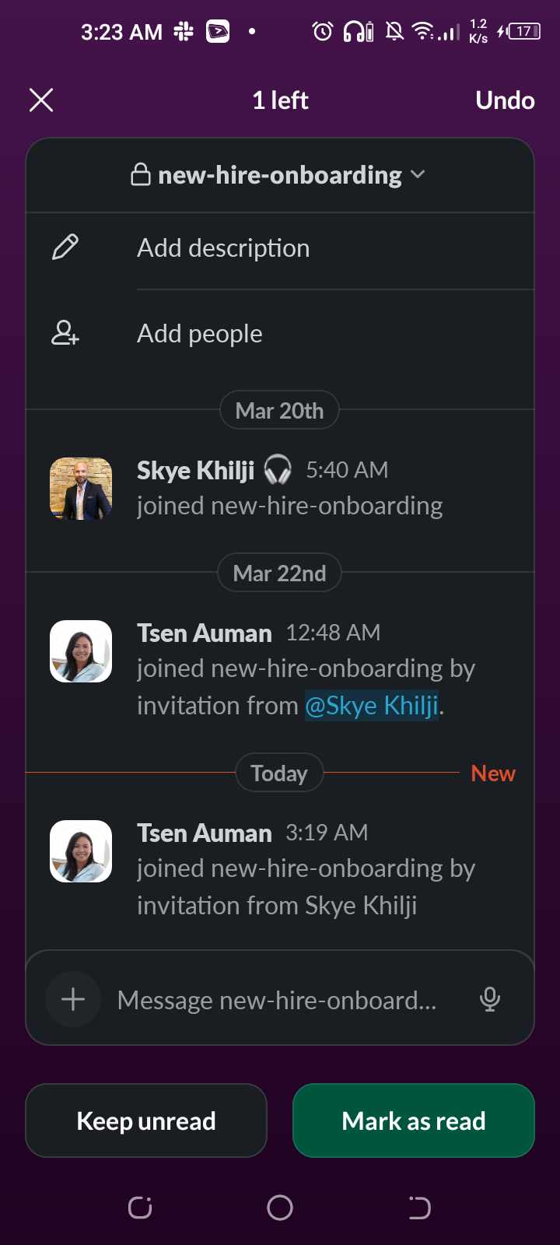Tap Undo in the top bar
560x1245 pixels.
pyautogui.click(x=505, y=100)
